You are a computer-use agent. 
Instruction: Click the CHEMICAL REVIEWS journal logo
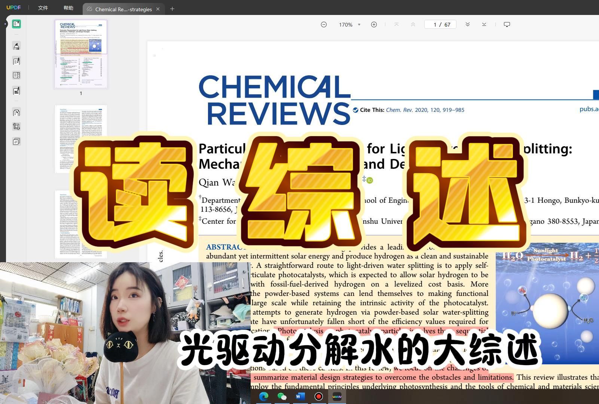275,100
